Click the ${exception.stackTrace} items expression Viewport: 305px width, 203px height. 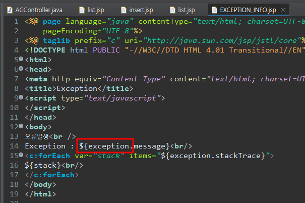(213, 156)
